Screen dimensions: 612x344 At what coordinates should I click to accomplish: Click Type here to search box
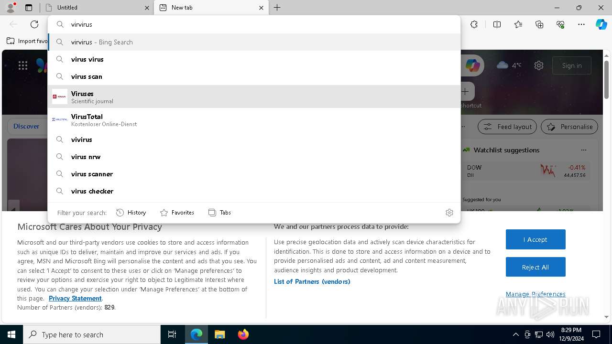[92, 334]
